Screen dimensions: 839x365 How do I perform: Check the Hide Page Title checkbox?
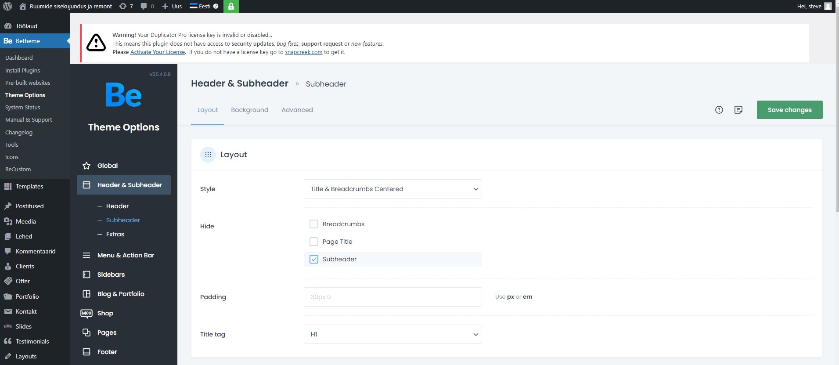click(314, 242)
